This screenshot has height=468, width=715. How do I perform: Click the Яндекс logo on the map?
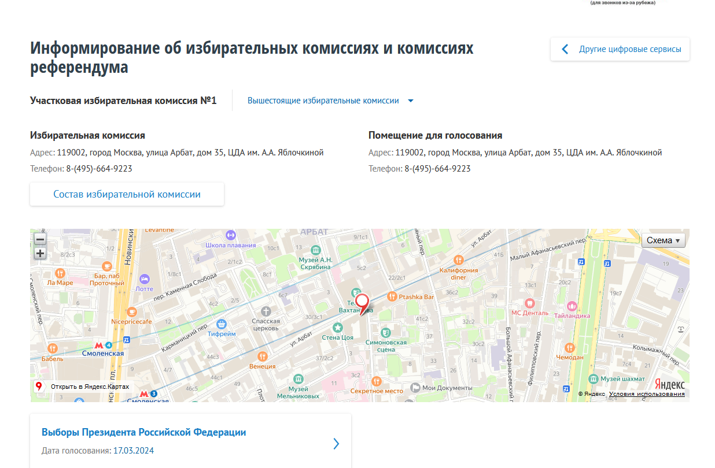pyautogui.click(x=670, y=384)
